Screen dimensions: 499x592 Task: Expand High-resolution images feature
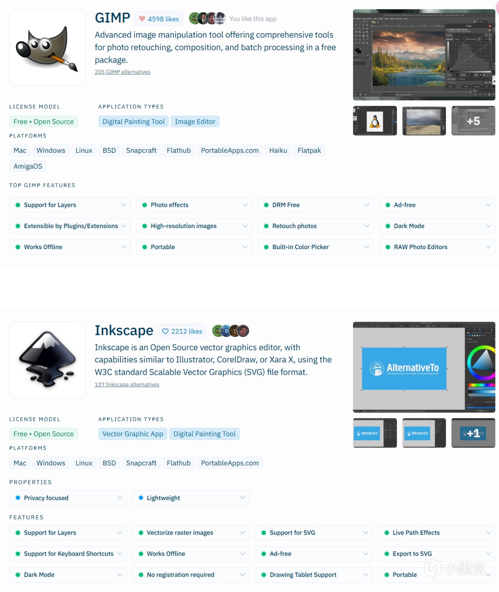194,226
